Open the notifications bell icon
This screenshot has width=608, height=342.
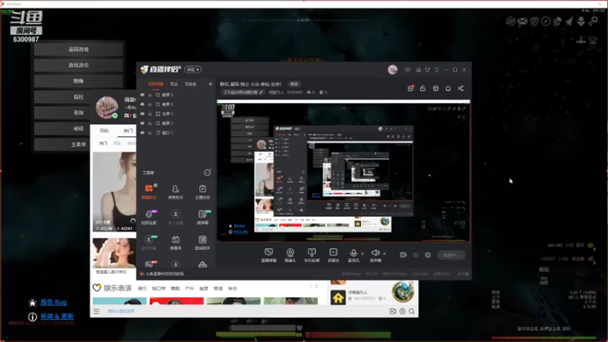coord(448,88)
